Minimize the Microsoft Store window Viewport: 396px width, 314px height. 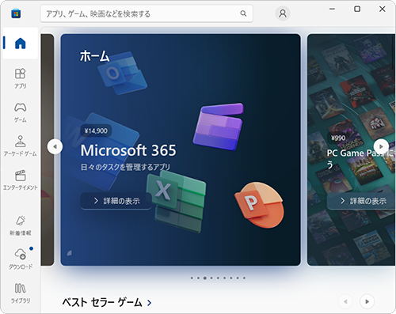pos(332,9)
